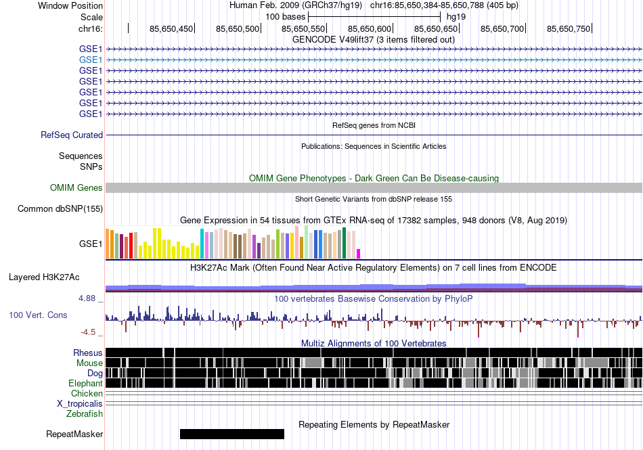Click the GTEx tissue expression bar chart

point(233,242)
